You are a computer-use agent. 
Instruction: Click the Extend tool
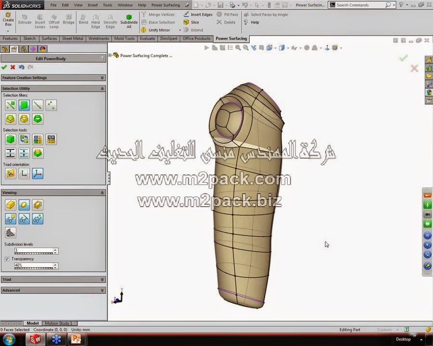click(193, 30)
